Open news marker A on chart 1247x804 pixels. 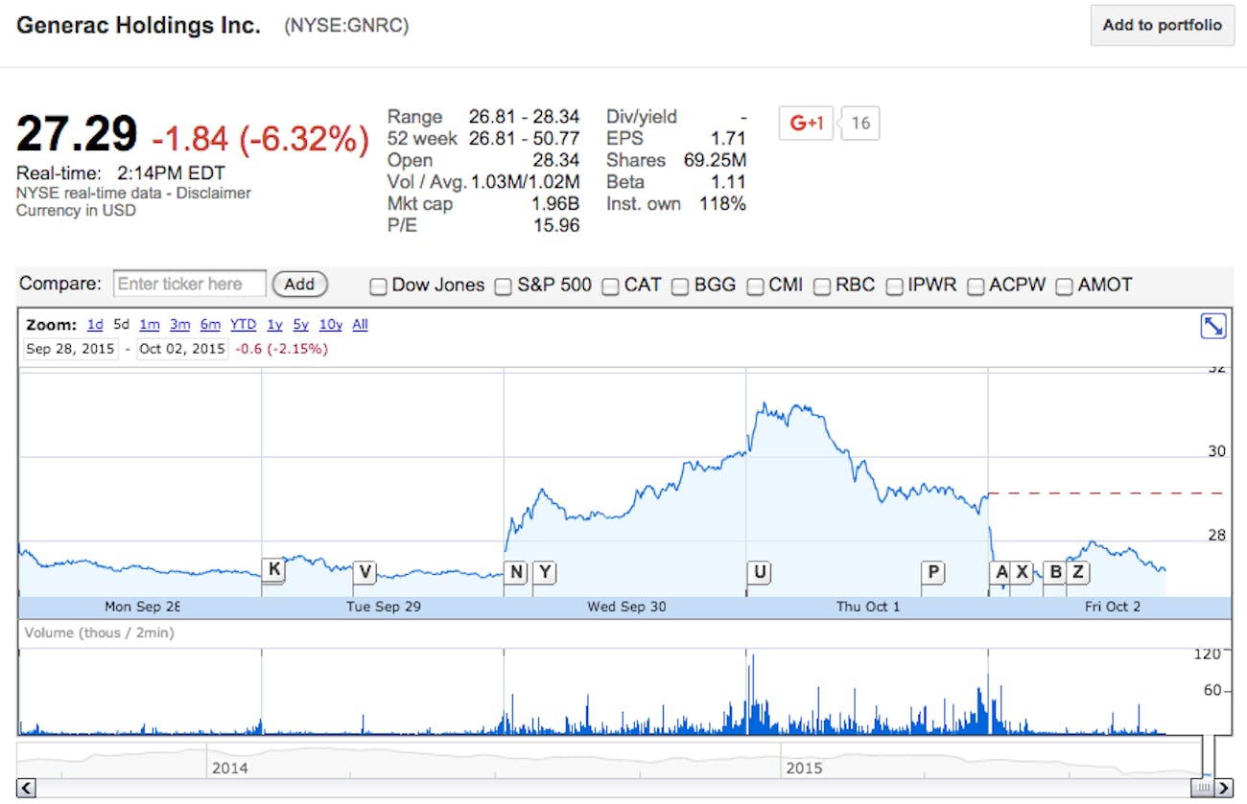(1002, 573)
